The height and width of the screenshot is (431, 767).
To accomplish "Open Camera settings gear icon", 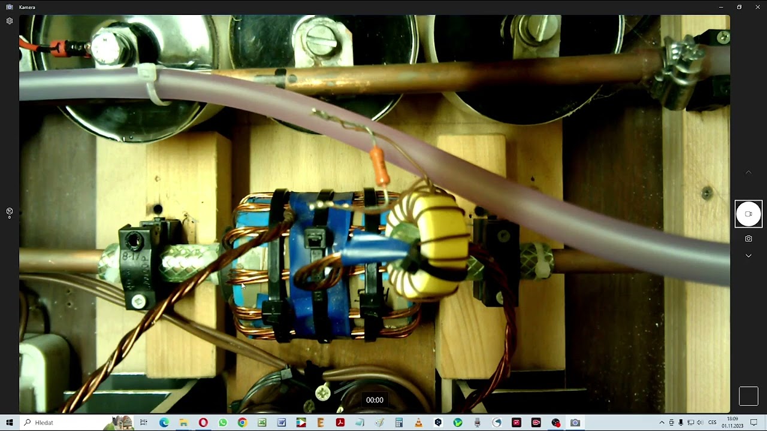I will (x=10, y=21).
